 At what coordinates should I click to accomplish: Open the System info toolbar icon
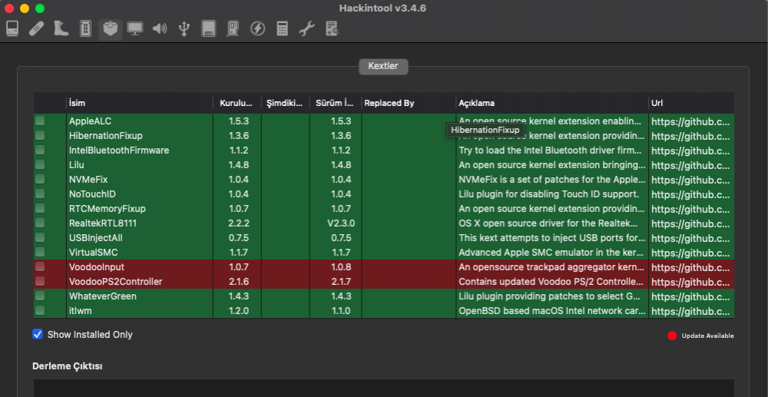click(x=12, y=29)
